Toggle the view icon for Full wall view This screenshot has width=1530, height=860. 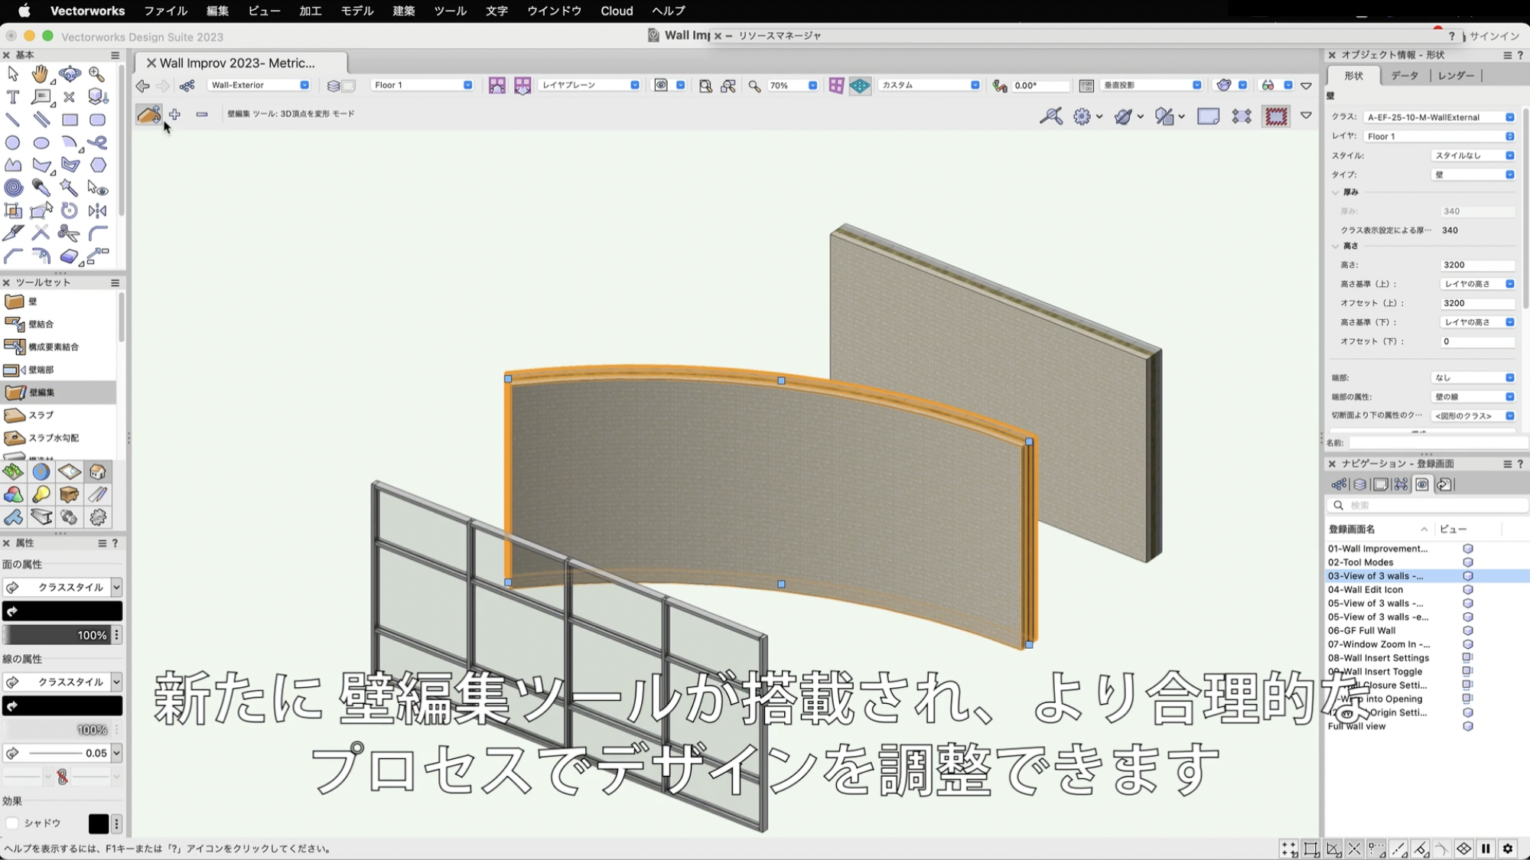[x=1468, y=727]
